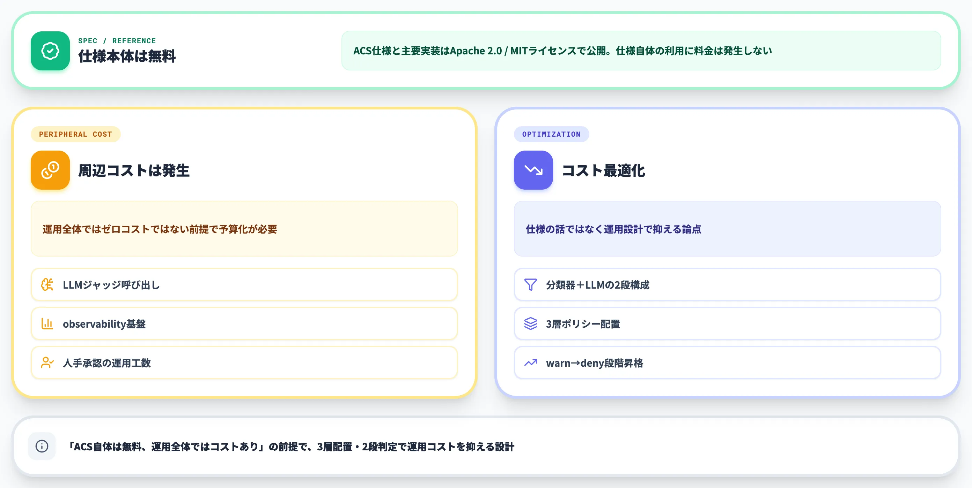Click the info circle icon in the footer note

[42, 446]
